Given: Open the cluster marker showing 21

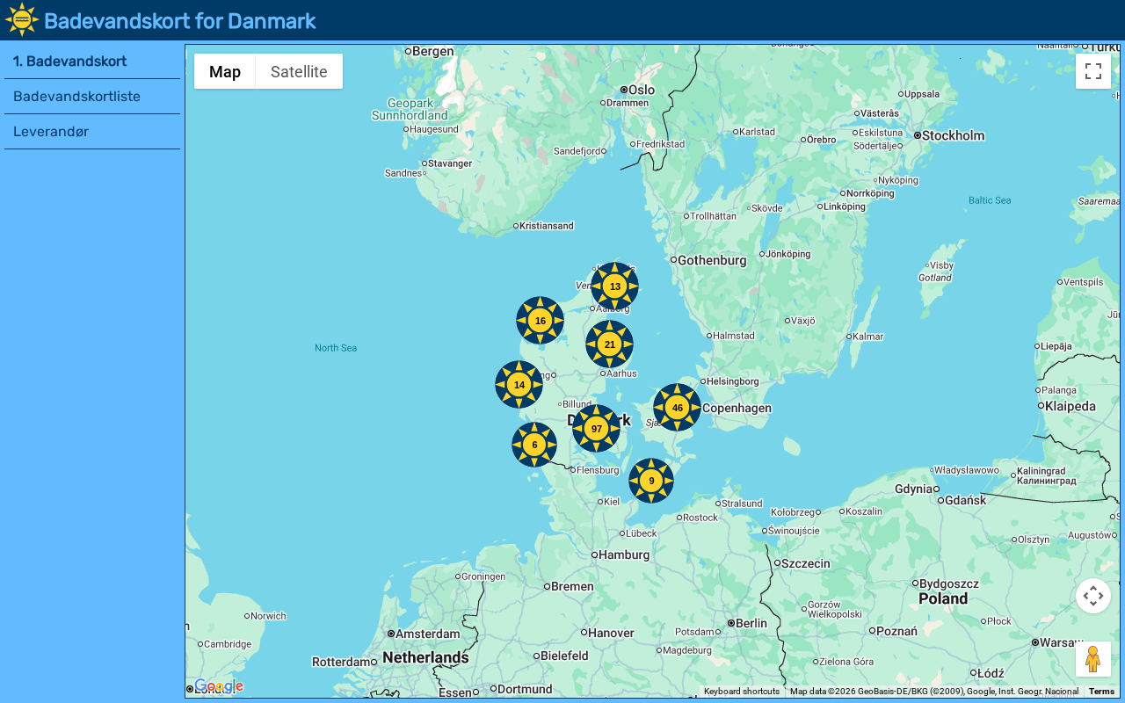Looking at the screenshot, I should pos(609,344).
